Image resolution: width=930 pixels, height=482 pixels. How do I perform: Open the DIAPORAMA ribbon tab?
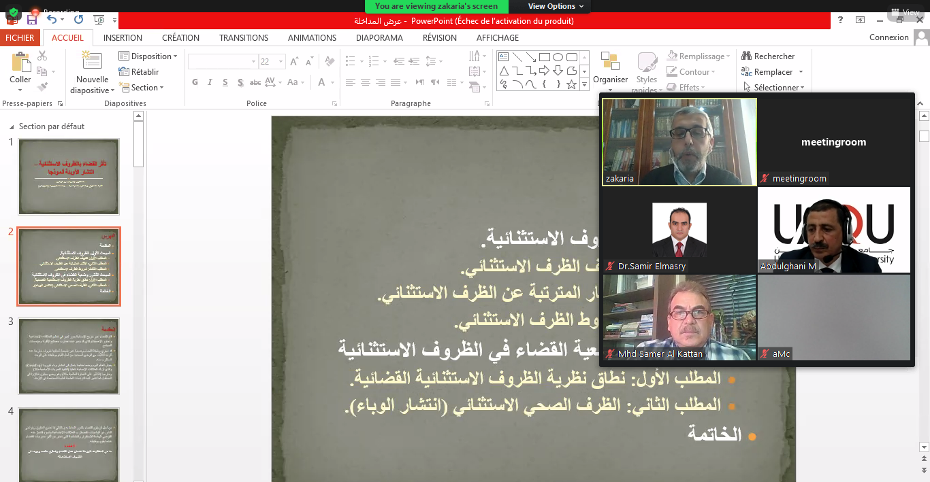(379, 38)
